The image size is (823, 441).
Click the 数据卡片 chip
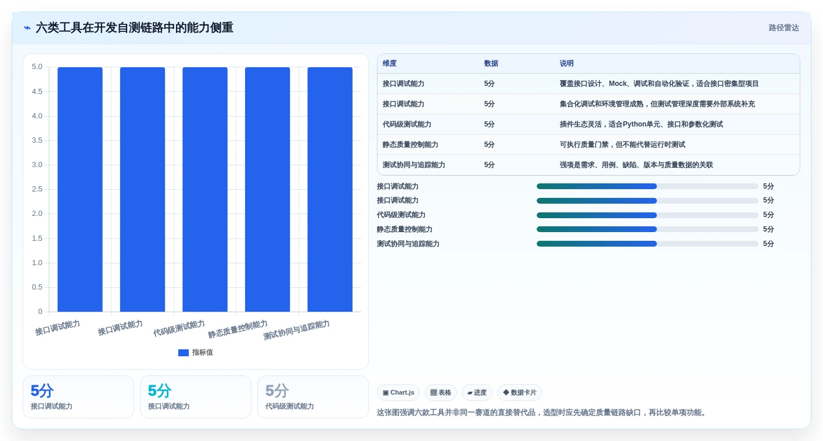pyautogui.click(x=520, y=393)
